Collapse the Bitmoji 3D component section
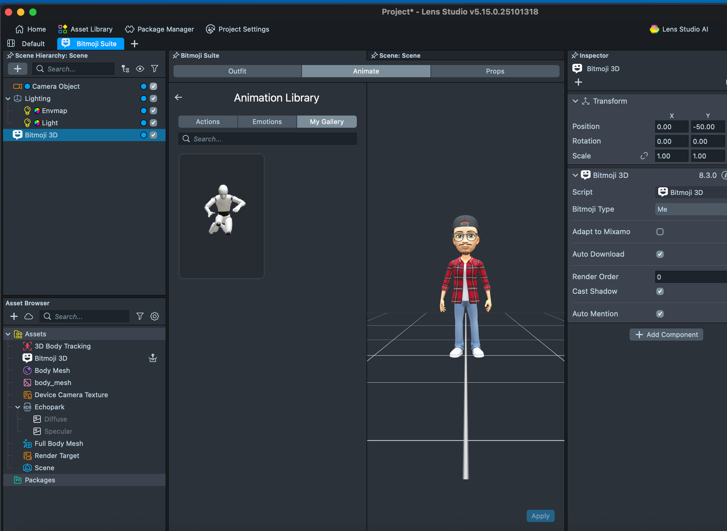The image size is (727, 531). click(575, 175)
